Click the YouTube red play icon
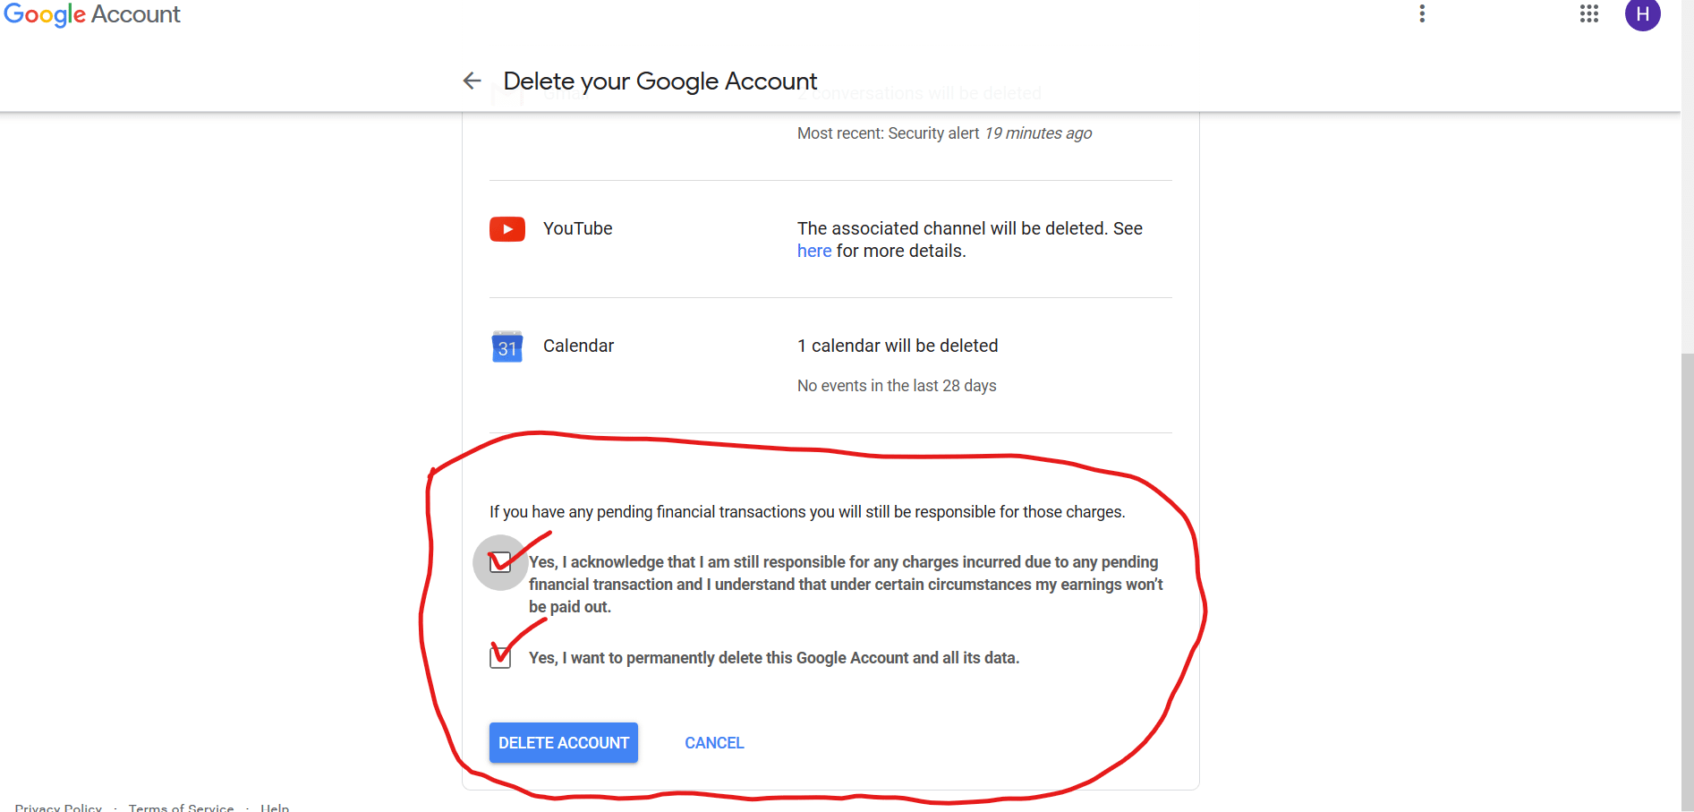The image size is (1694, 812). pos(507,229)
